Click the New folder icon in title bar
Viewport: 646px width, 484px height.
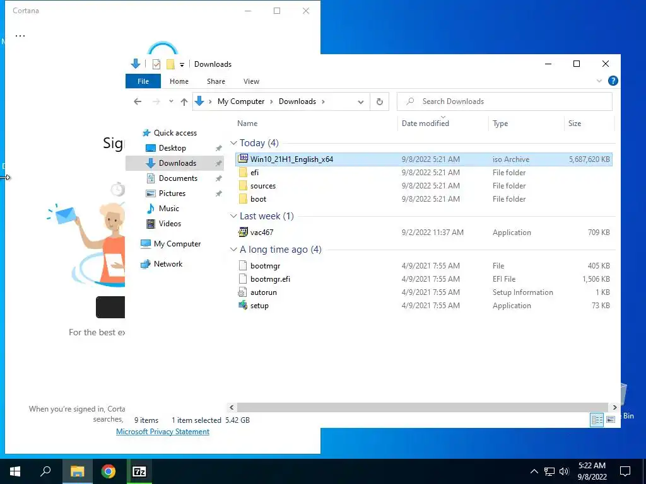pos(170,64)
